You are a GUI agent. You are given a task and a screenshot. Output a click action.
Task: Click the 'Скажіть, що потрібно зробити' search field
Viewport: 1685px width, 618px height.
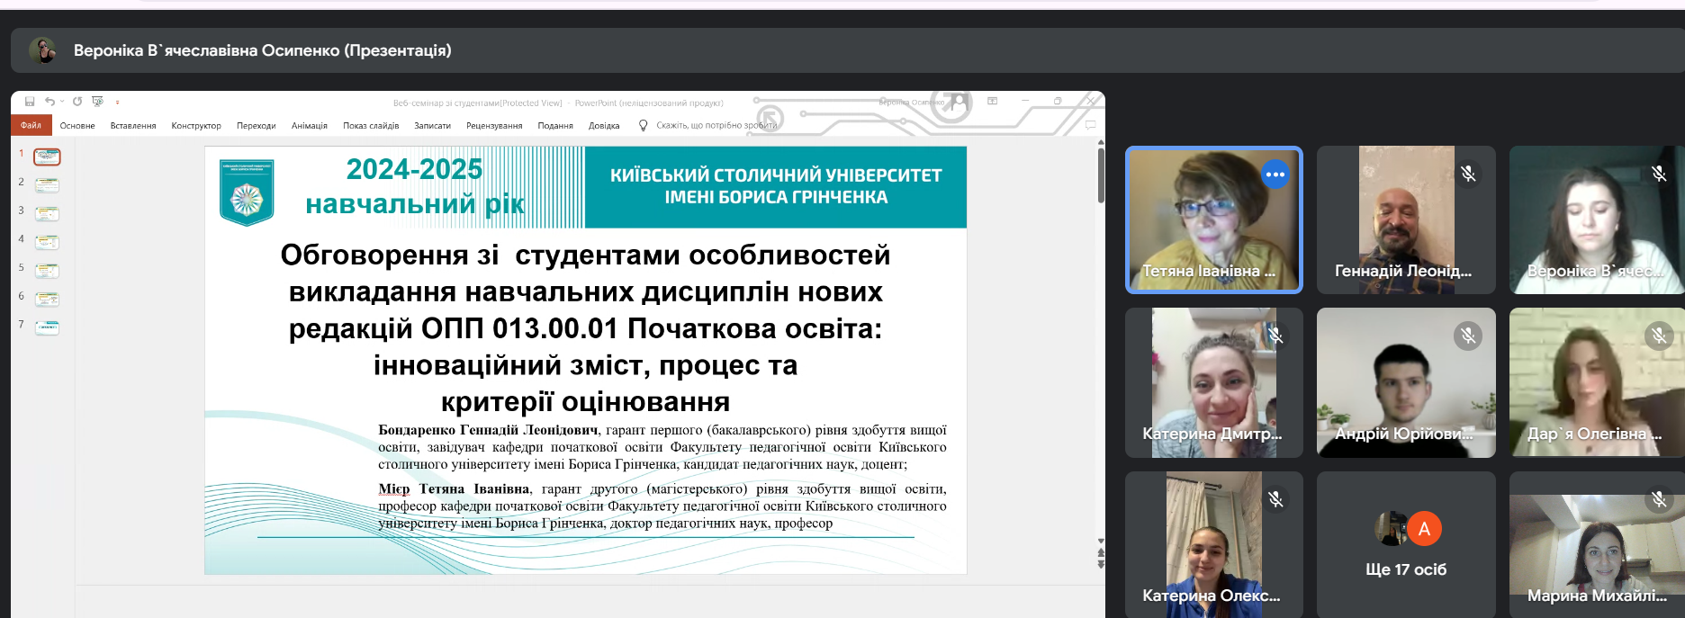716,126
